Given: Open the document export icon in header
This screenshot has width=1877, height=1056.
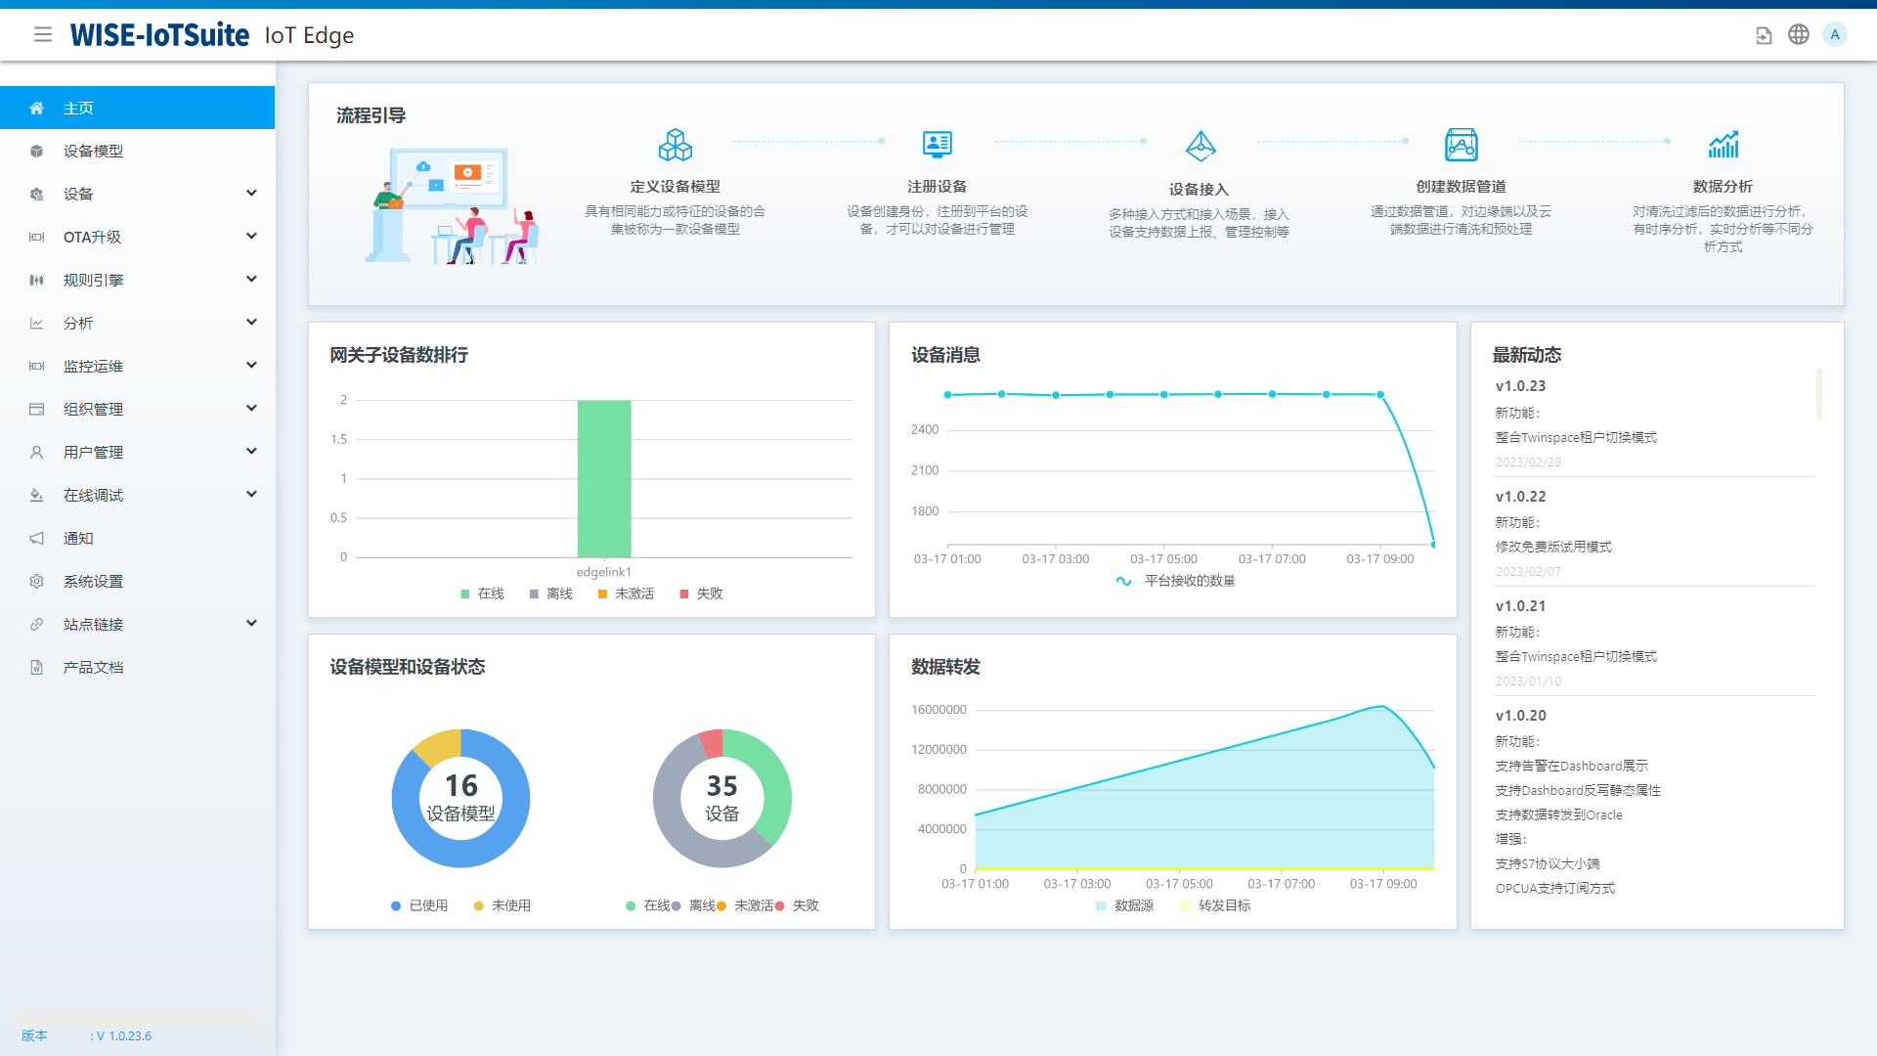Looking at the screenshot, I should (x=1764, y=35).
